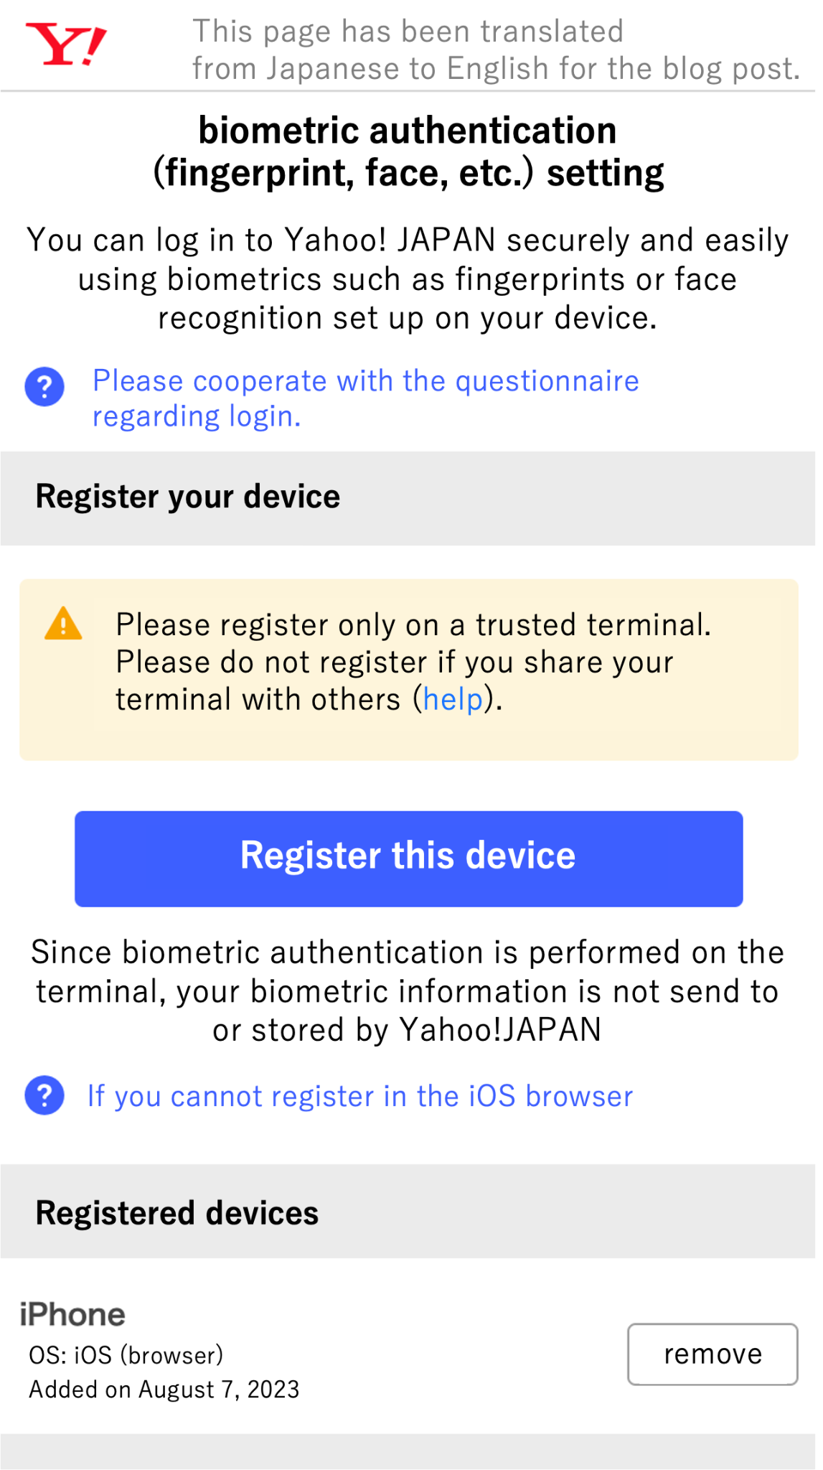Click the Added on August 7, 2023 label
This screenshot has width=823, height=1470.
tap(165, 1389)
